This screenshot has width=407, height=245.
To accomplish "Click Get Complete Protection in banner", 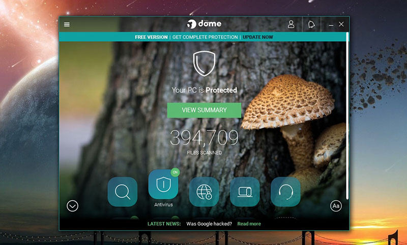I will point(205,37).
